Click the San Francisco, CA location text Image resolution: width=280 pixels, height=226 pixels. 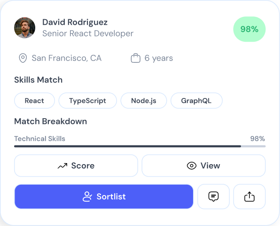pos(67,58)
